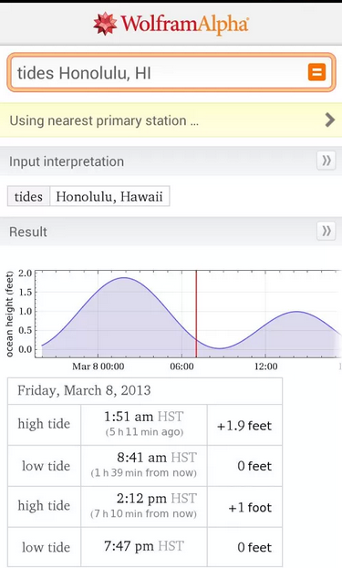The height and width of the screenshot is (568, 342).
Task: Tap the Using nearest primary station banner
Action: pos(171,120)
